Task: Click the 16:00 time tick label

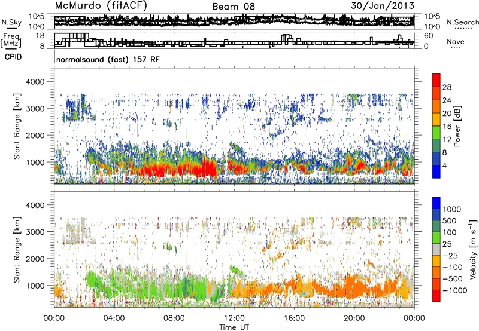Action: [294, 318]
